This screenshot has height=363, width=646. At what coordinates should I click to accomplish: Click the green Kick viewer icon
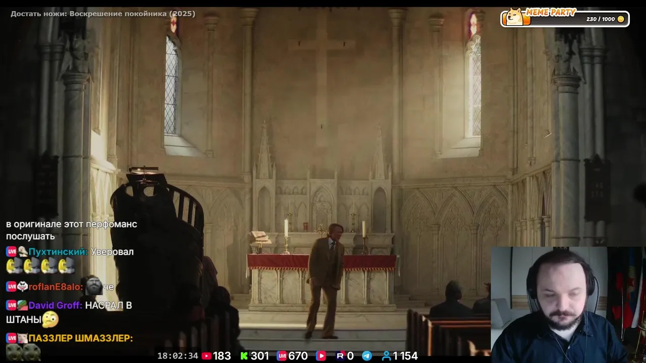point(244,356)
